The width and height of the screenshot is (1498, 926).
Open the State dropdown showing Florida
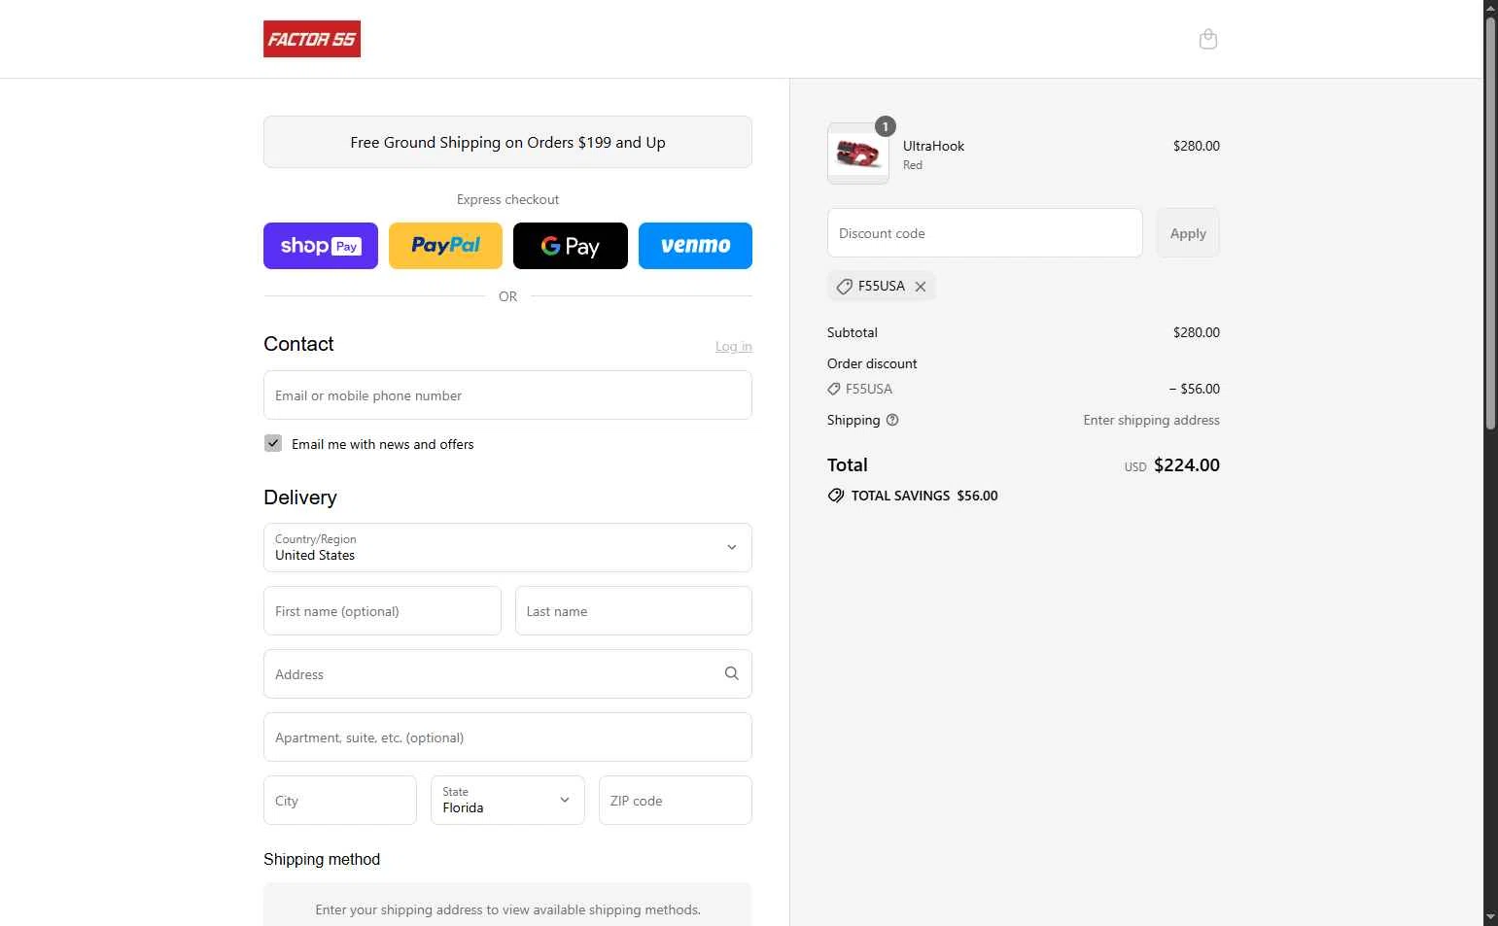[x=507, y=800]
